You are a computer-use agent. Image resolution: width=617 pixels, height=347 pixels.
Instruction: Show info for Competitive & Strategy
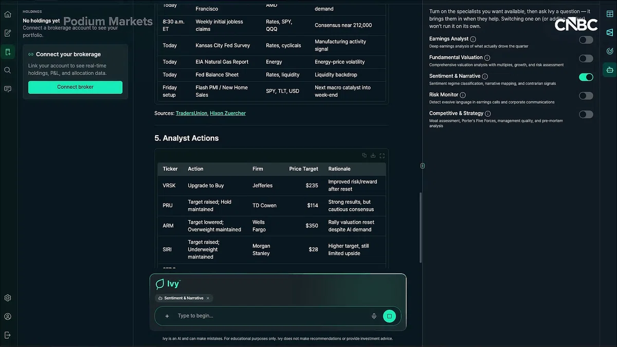pos(488,114)
